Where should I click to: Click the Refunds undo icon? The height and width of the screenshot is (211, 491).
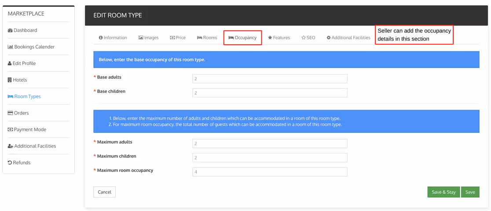(10, 163)
